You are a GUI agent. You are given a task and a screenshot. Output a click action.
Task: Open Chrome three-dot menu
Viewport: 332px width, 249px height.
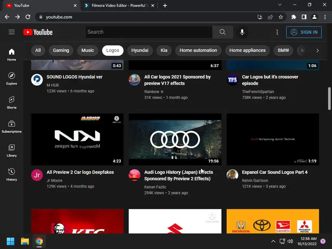point(325,17)
